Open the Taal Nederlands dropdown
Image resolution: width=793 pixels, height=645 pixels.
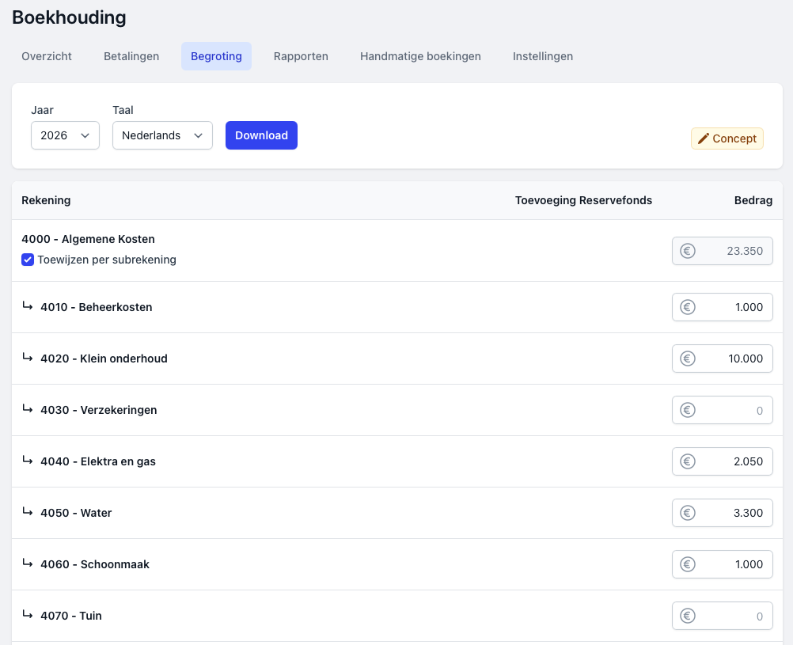[x=162, y=135]
